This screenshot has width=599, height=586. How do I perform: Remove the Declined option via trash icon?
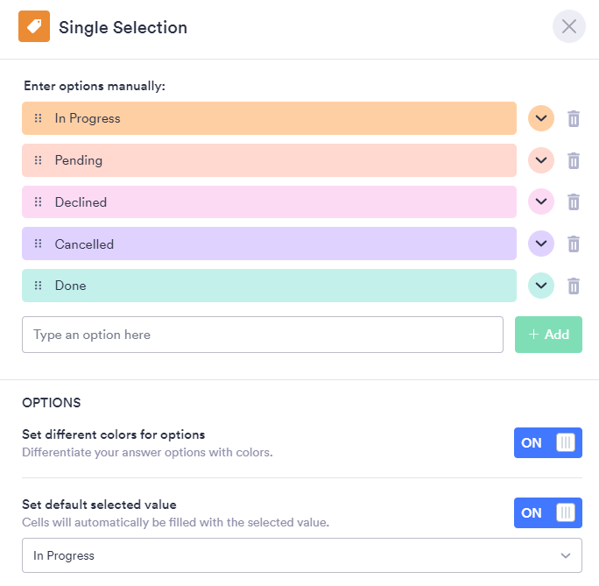[574, 202]
